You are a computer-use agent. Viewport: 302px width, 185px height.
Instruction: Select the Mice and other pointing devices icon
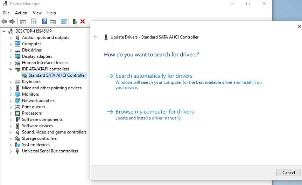point(17,88)
